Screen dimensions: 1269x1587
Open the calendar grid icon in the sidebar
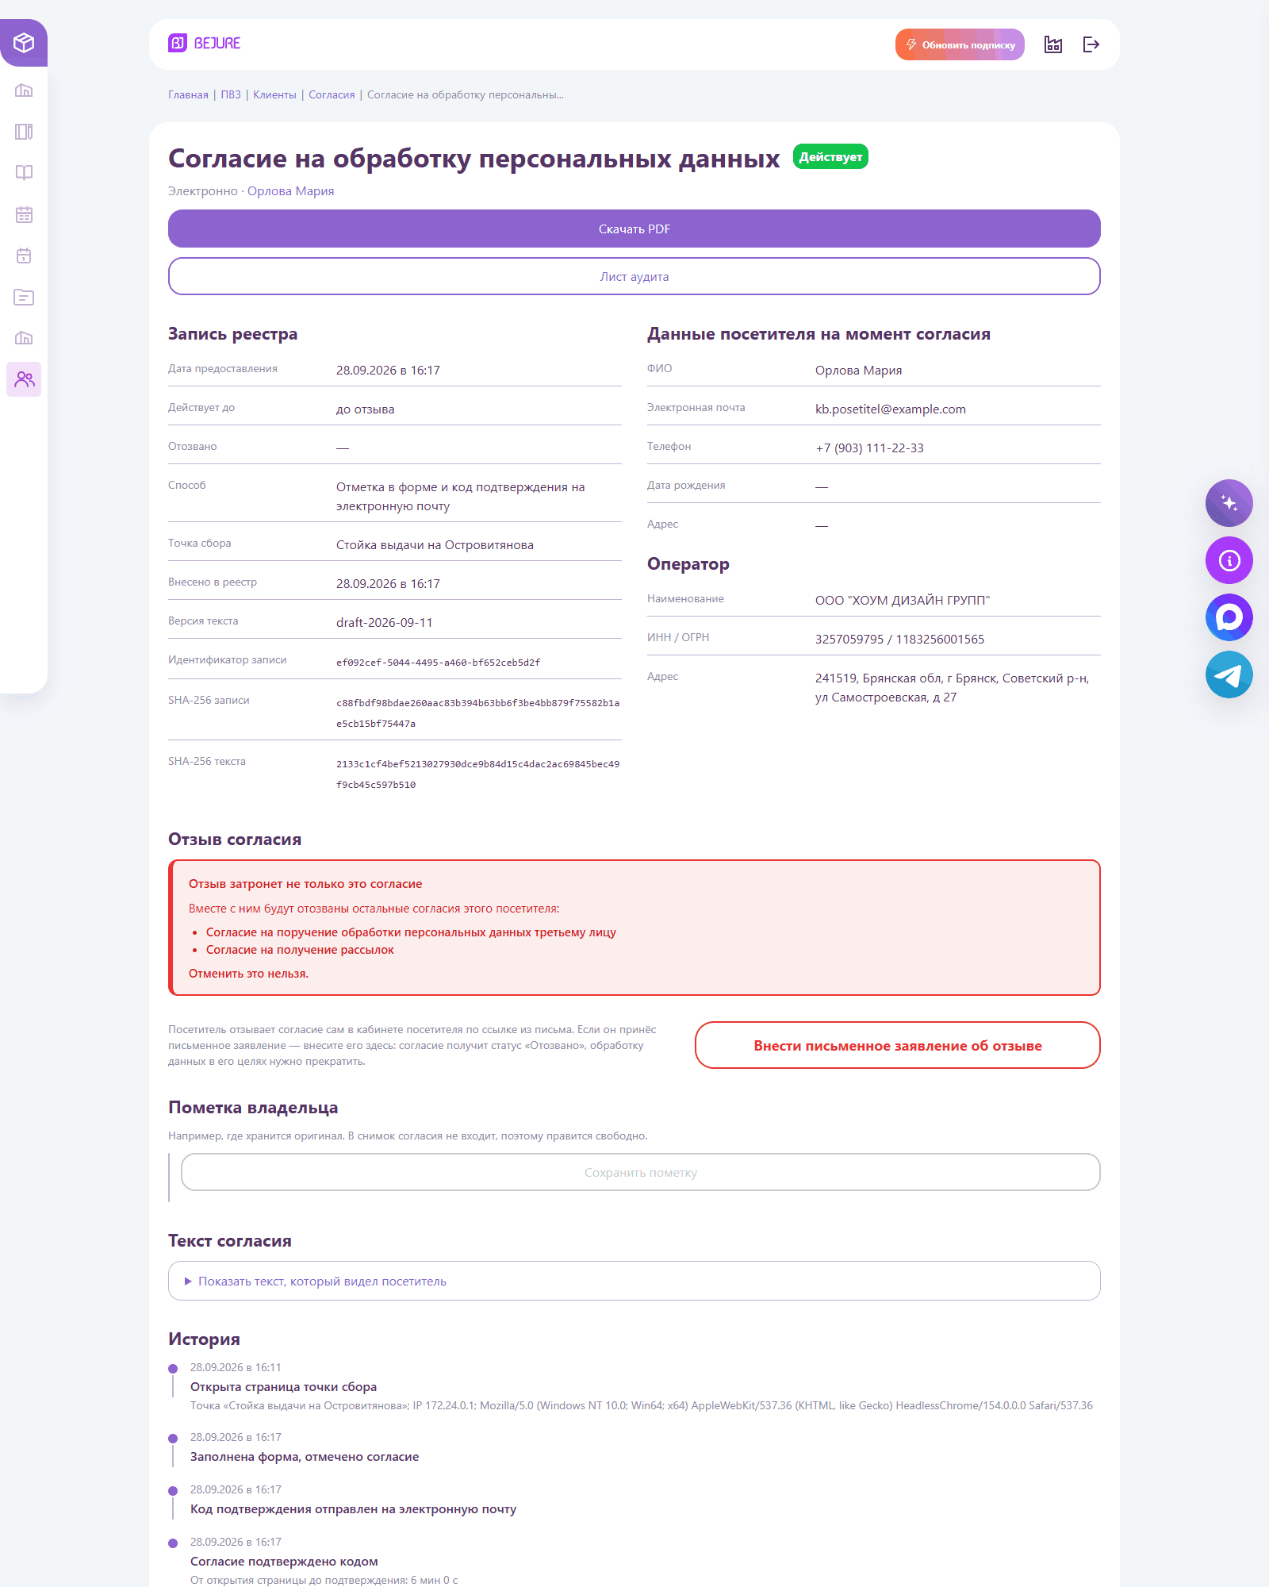point(24,214)
